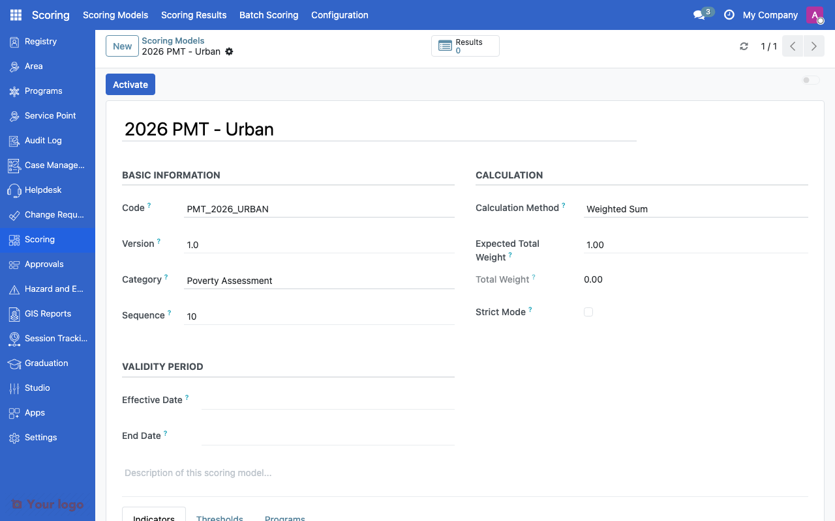Open the Scoring Models menu
Viewport: 835px width, 521px height.
click(x=115, y=15)
